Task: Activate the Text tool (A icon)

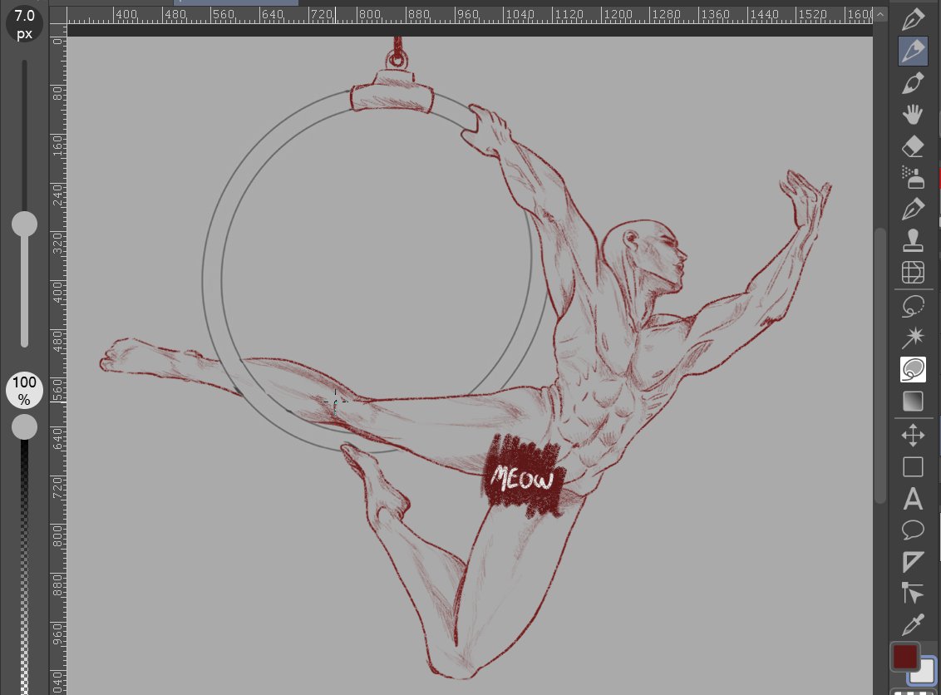Action: click(x=913, y=498)
